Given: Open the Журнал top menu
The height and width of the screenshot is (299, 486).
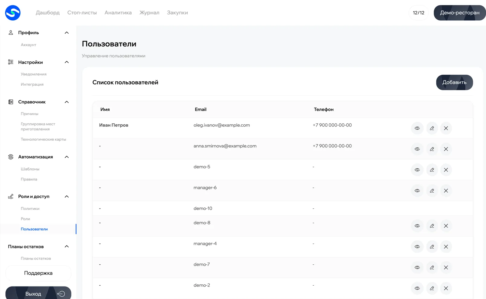Looking at the screenshot, I should [149, 13].
